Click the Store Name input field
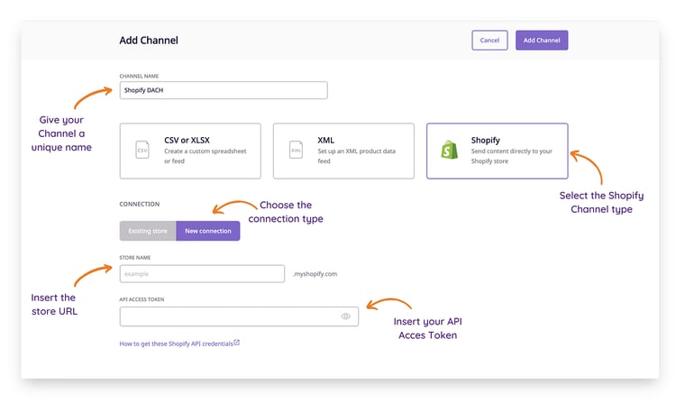This screenshot has height=403, width=676. tap(202, 274)
